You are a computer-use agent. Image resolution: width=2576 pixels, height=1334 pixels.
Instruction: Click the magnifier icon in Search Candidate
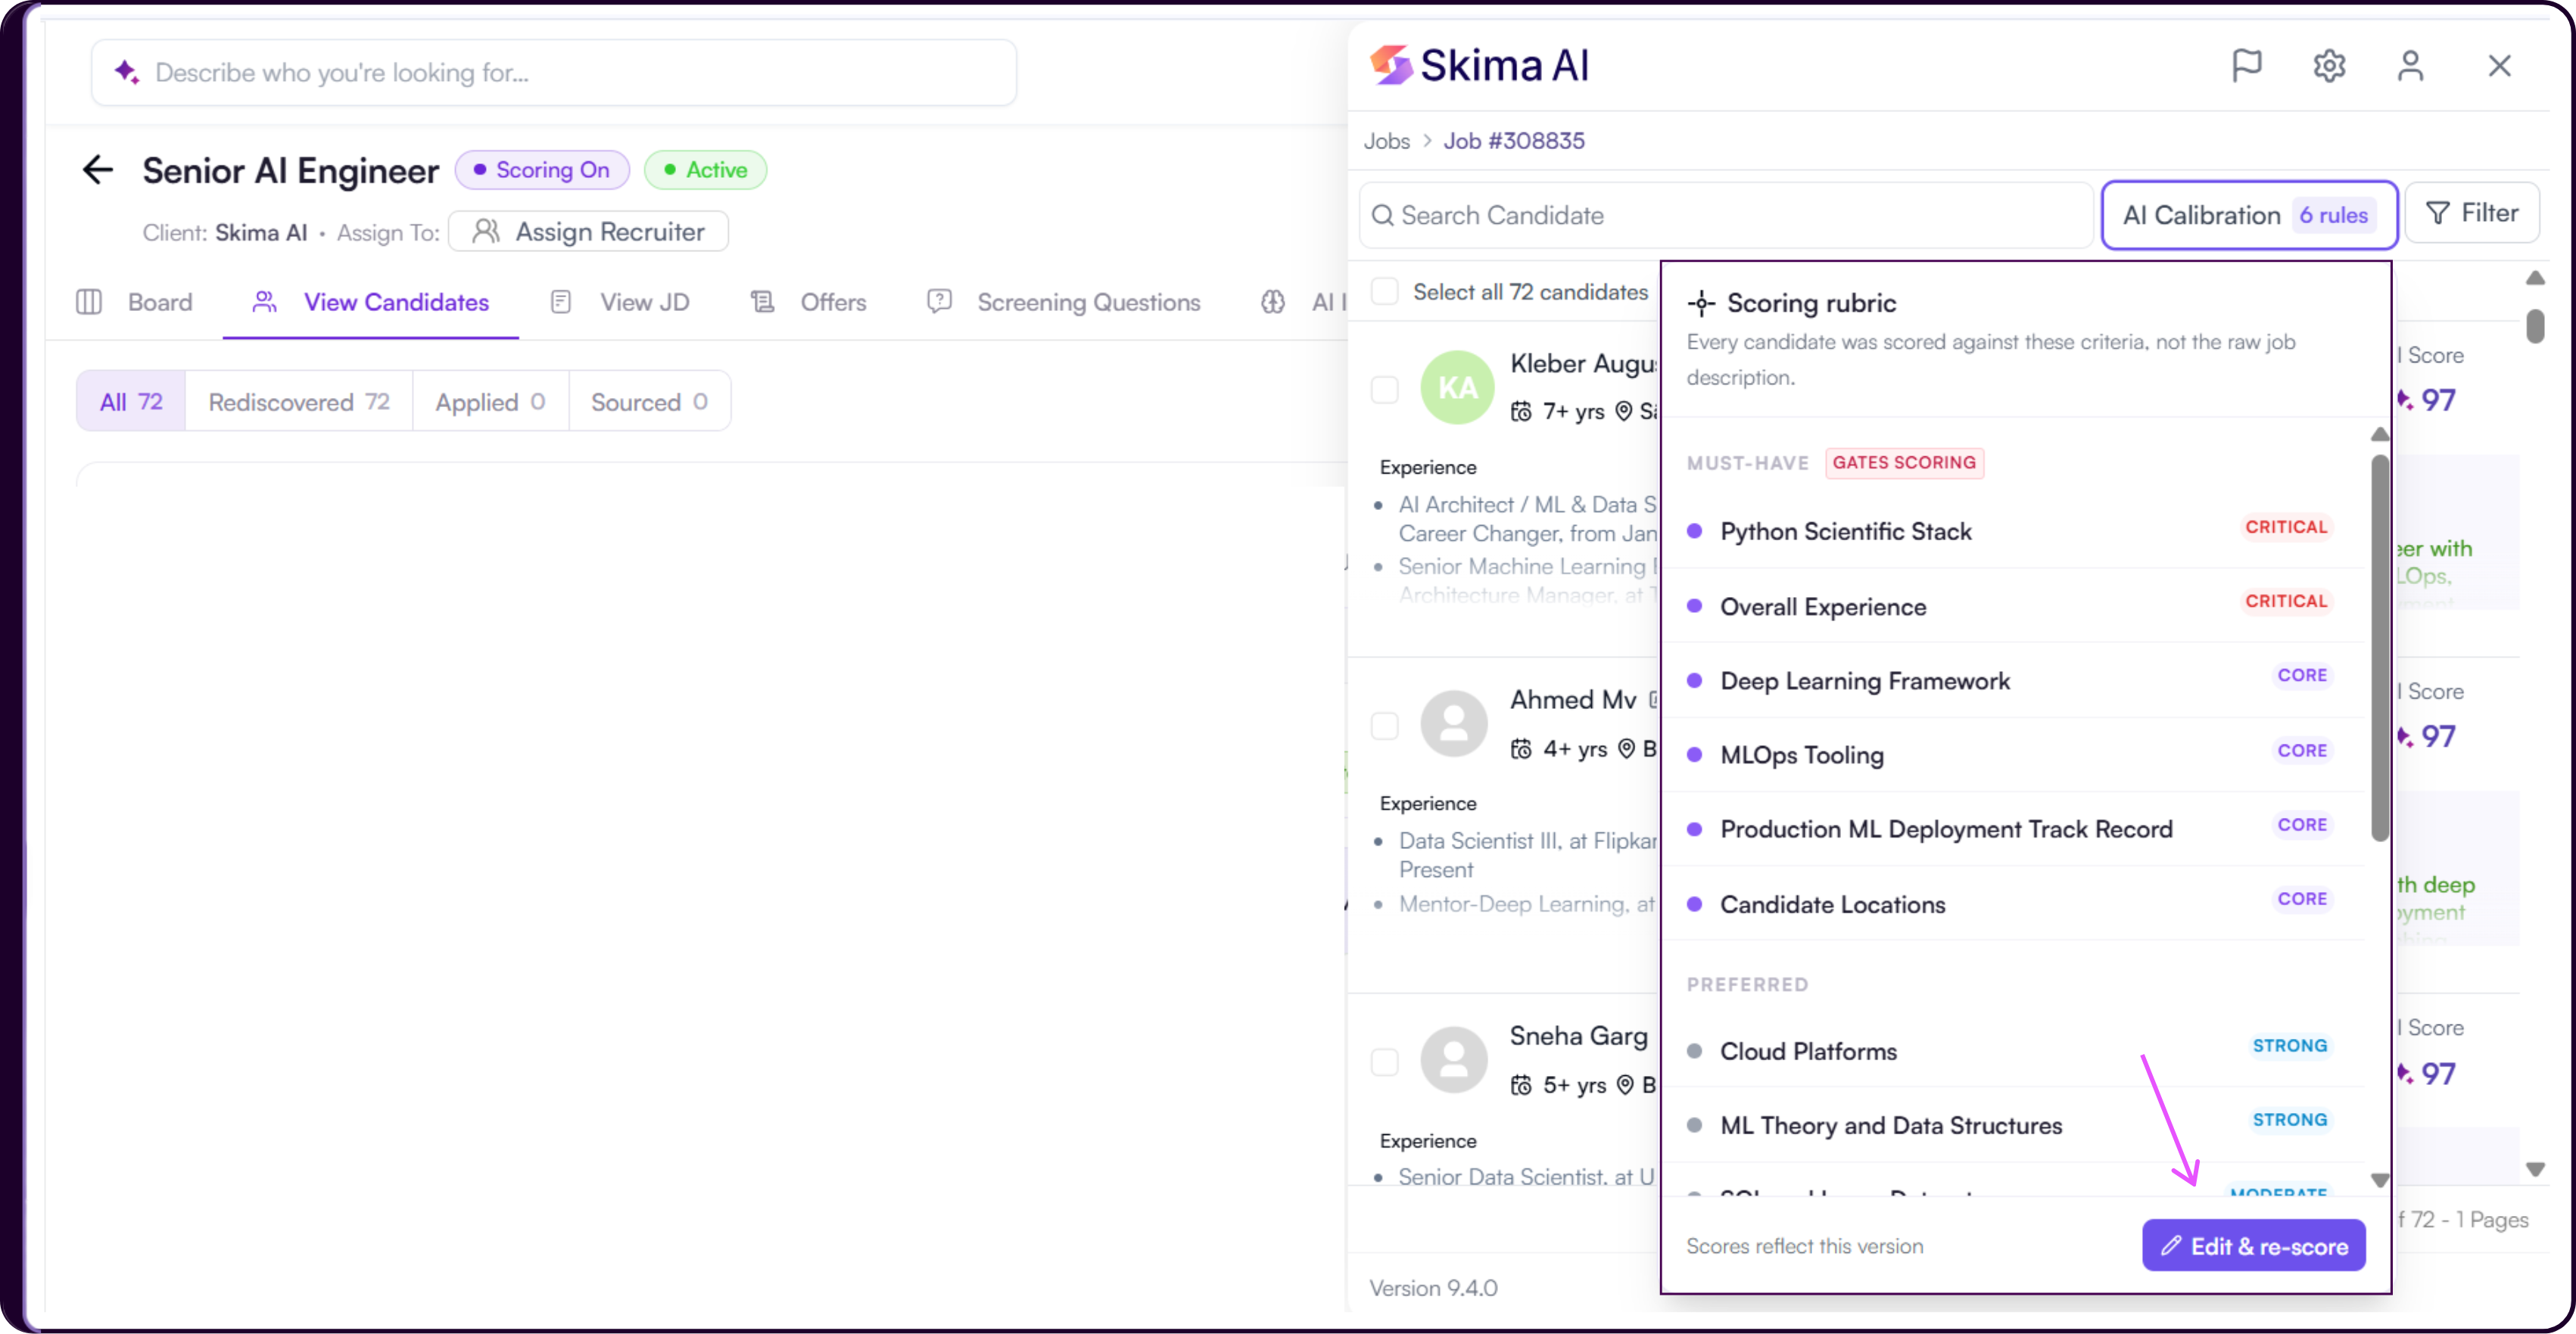pos(1382,215)
